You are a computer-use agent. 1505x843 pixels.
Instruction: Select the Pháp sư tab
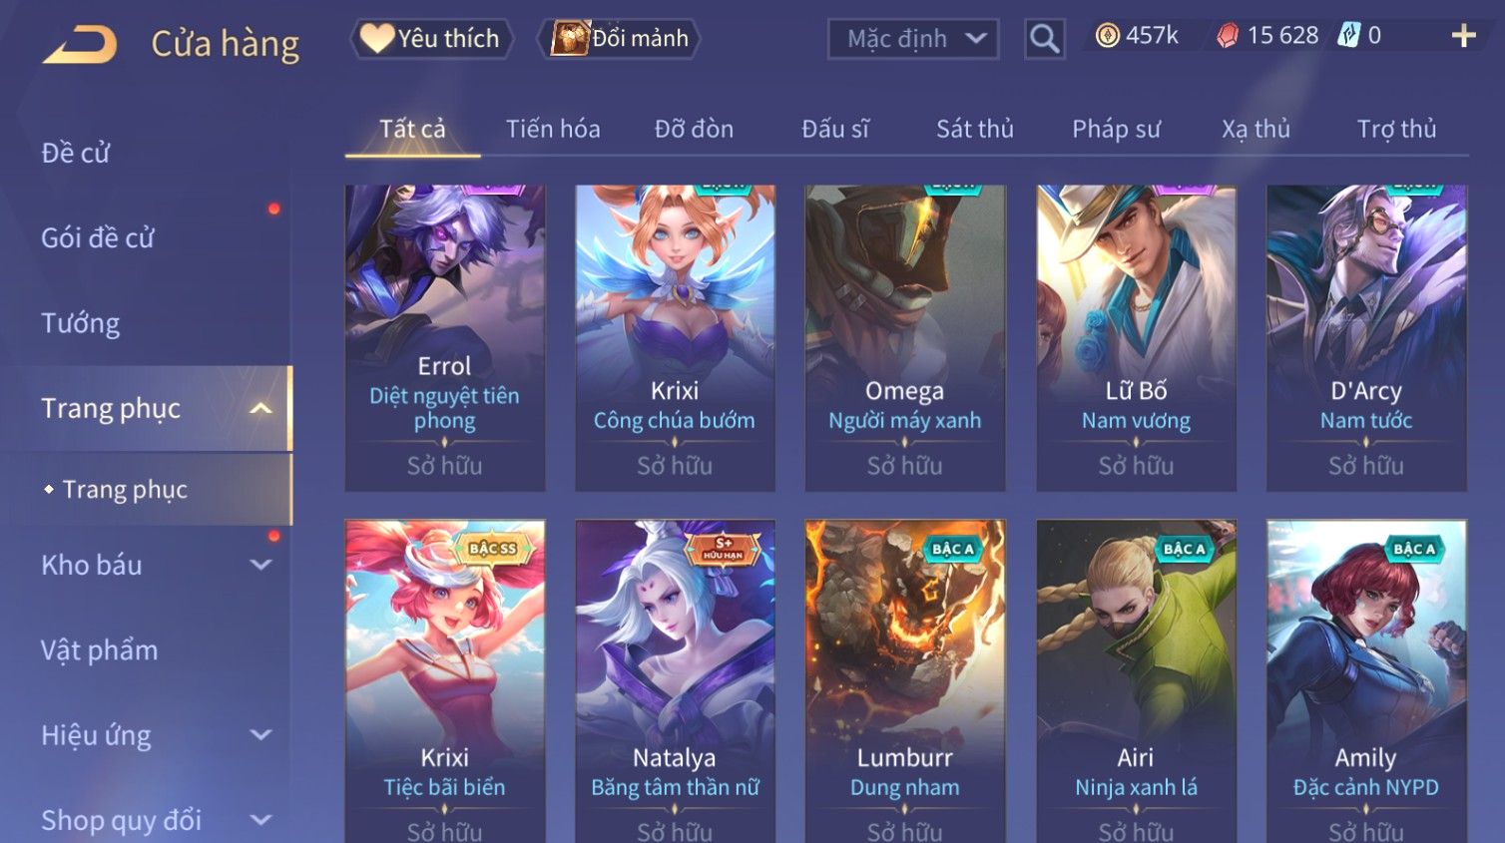(1116, 129)
